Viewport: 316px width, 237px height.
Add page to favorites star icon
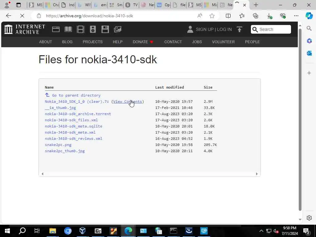(x=212, y=16)
